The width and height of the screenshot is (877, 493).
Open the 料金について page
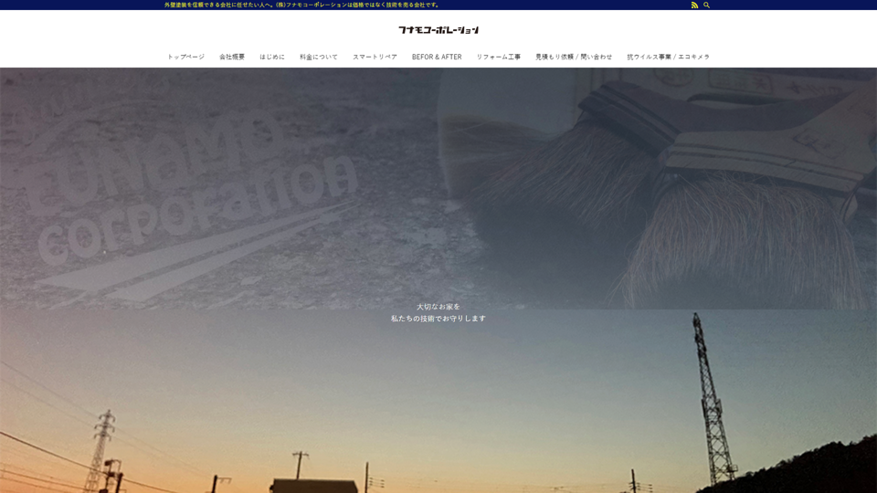[319, 57]
